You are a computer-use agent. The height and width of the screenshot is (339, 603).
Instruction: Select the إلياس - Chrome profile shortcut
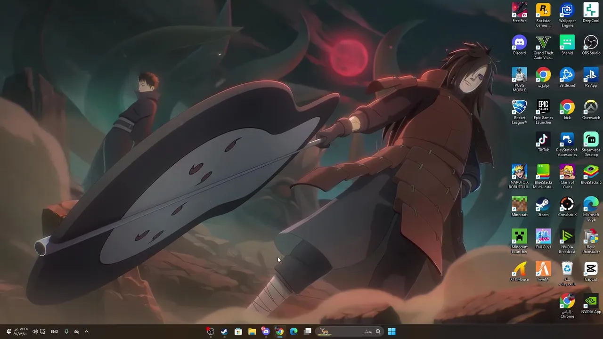click(x=567, y=307)
